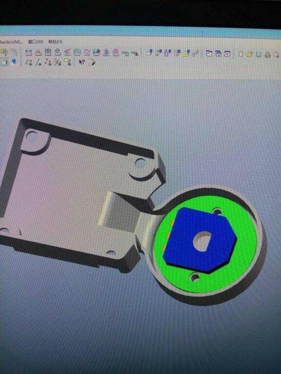Screen dimensions: 281x374
Task: Toggle datum axis display
Action: (x=38, y=62)
